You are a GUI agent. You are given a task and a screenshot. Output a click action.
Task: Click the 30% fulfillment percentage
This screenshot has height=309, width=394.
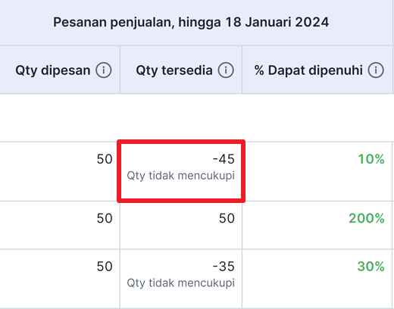(x=371, y=267)
